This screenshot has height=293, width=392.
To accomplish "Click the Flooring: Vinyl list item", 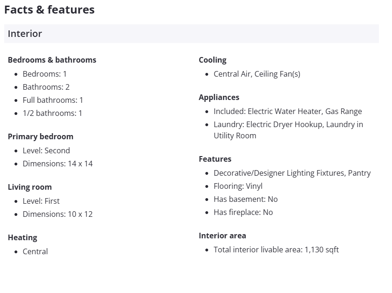I will point(238,186).
